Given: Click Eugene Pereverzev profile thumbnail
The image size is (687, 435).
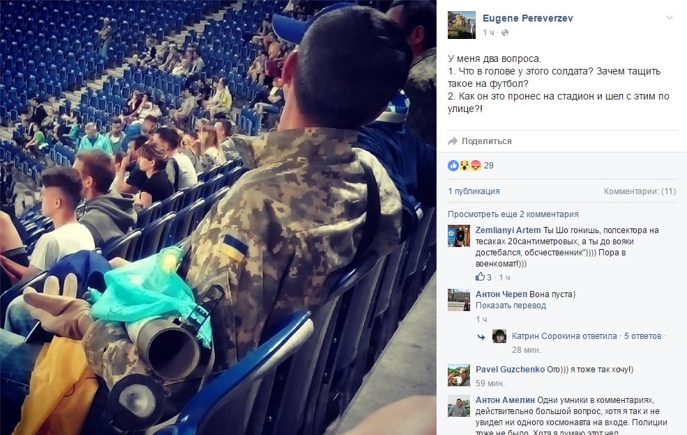Looking at the screenshot, I should (461, 25).
